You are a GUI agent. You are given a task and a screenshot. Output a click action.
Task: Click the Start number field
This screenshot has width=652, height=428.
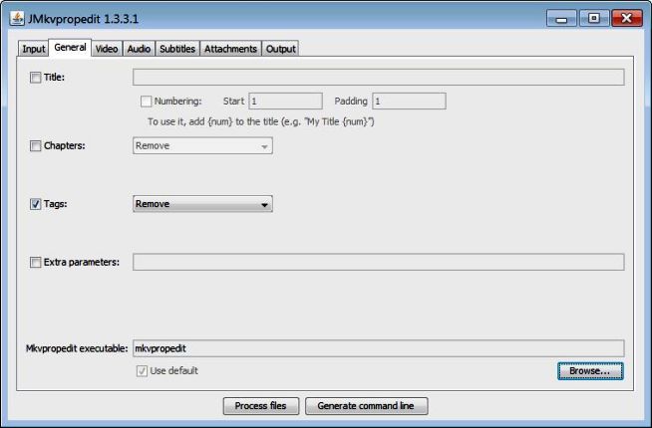coord(285,102)
